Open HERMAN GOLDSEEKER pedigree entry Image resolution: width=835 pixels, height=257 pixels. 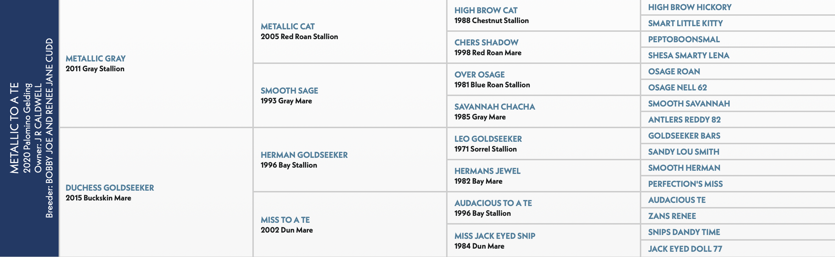pyautogui.click(x=304, y=155)
